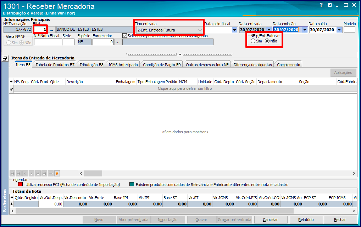This screenshot has height=227, width=361.
Task: Go to previous record in grid navigator
Action: click(25, 174)
